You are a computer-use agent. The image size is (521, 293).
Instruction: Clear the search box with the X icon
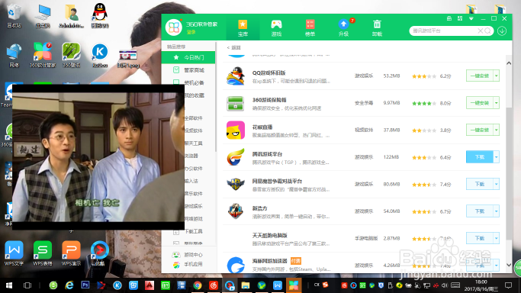pyautogui.click(x=480, y=31)
